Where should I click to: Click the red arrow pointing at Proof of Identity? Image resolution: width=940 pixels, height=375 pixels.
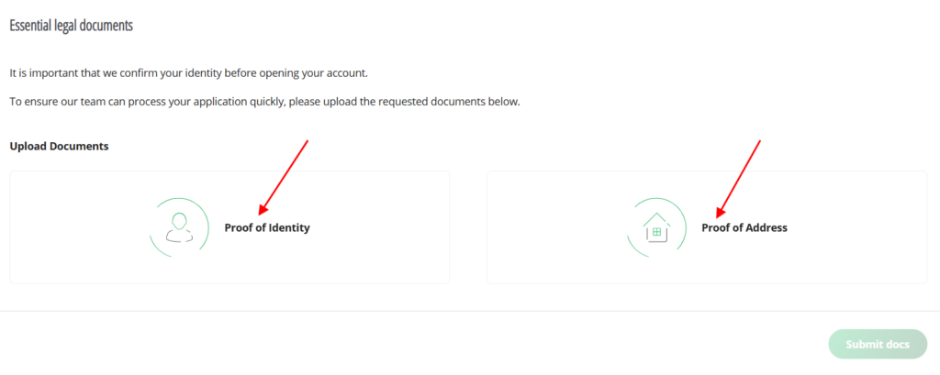(x=283, y=176)
